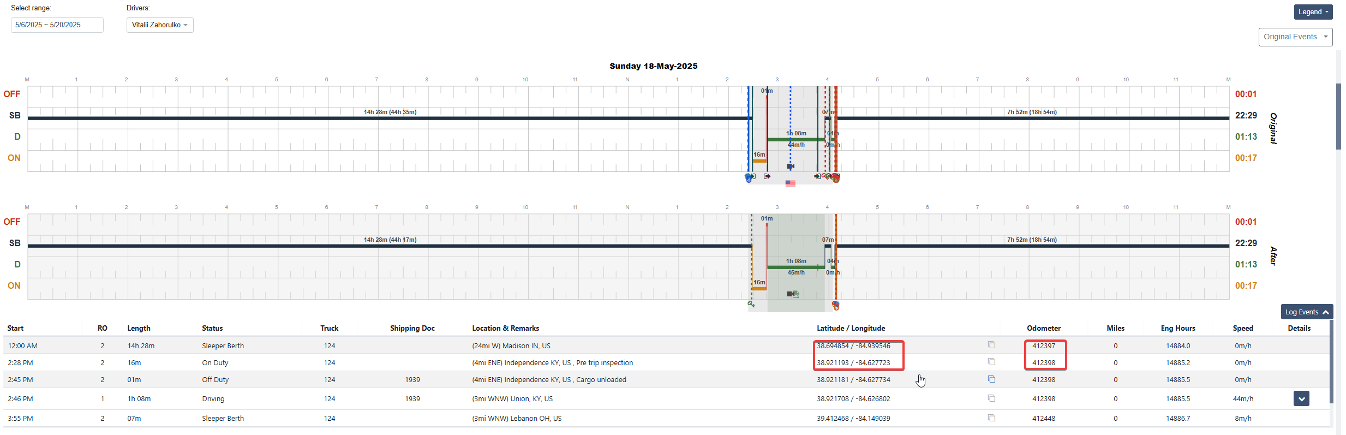1346x435 pixels.
Task: Click coordinates 39.412468 / -84.149039
Action: 853,418
